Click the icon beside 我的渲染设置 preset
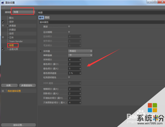Image resolution: width=165 pixels, height=127 pixels. pos(3,91)
